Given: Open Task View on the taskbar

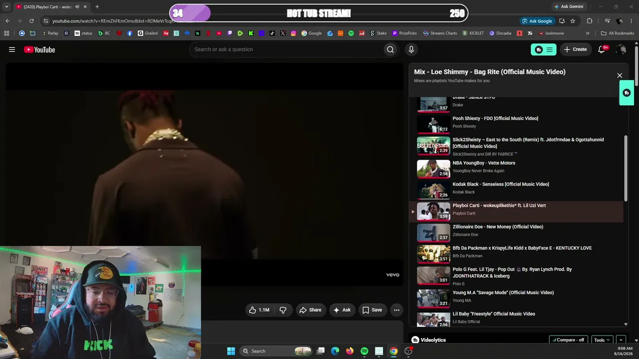Looking at the screenshot, I should click(321, 351).
